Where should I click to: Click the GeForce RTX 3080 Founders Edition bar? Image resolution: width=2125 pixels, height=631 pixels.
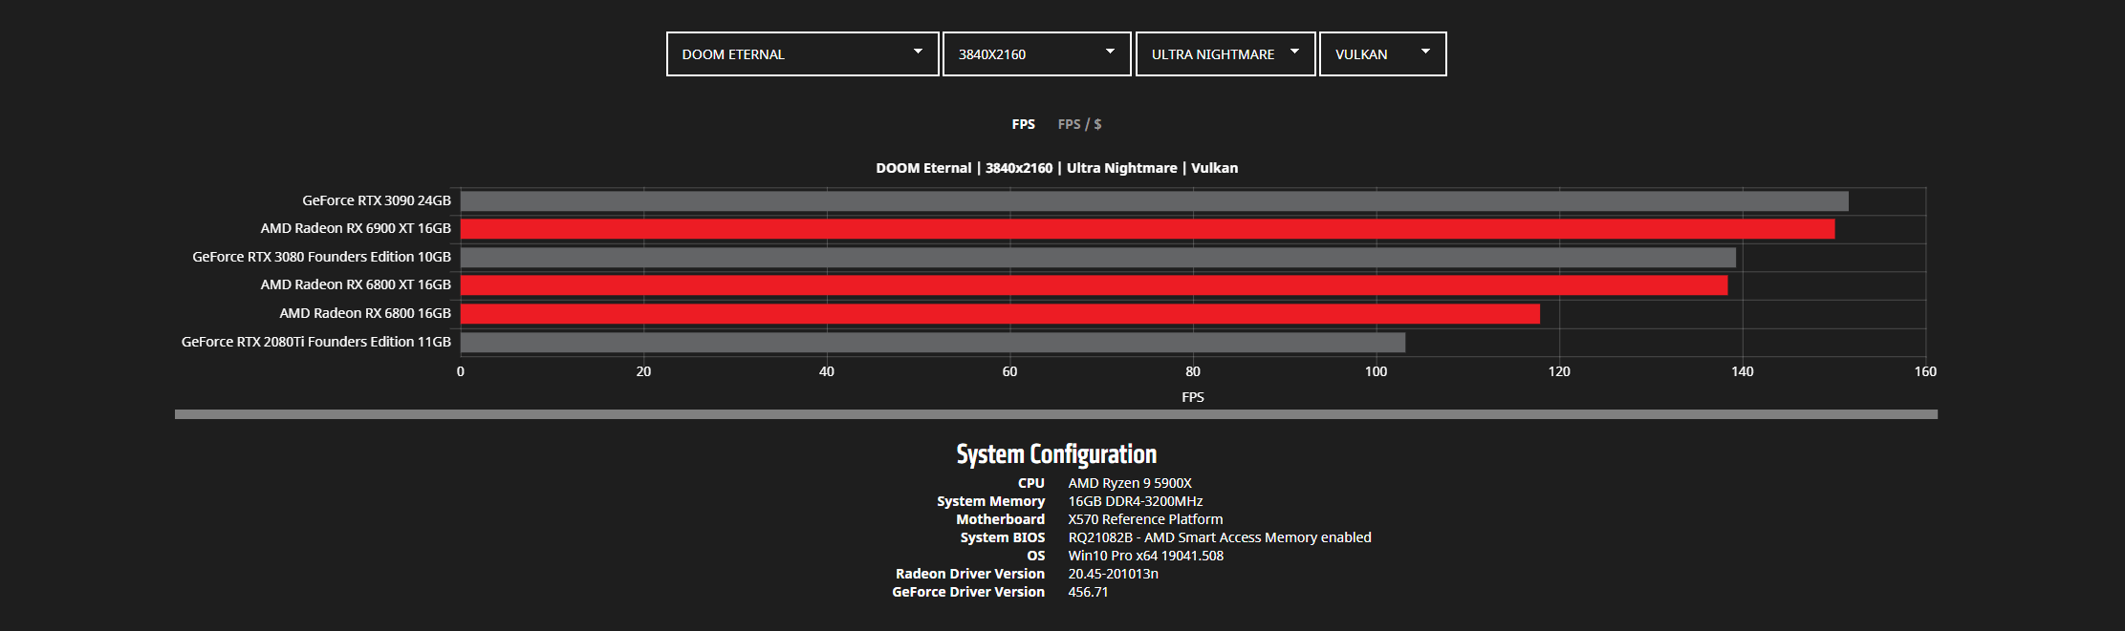(1097, 258)
